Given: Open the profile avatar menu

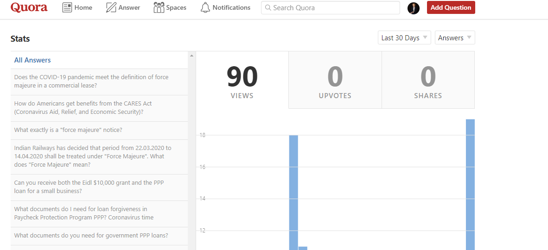Looking at the screenshot, I should coord(414,8).
